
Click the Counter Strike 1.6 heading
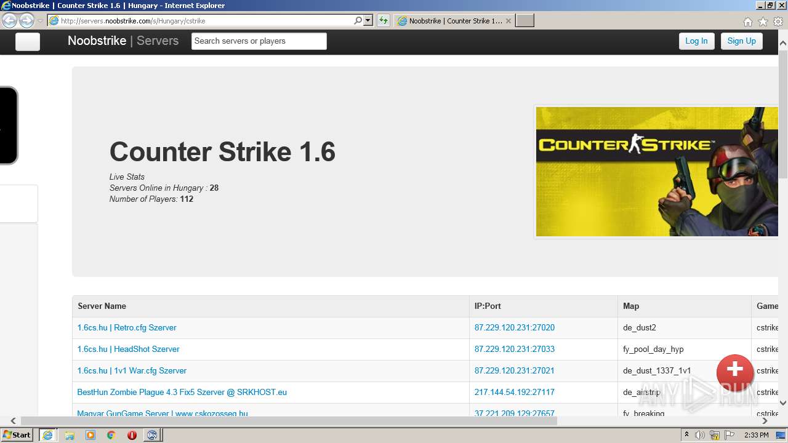(x=222, y=152)
